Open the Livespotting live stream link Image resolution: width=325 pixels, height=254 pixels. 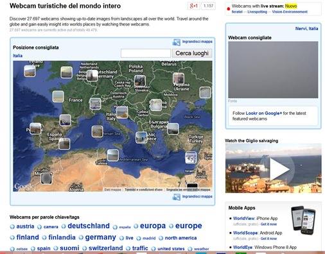click(258, 12)
